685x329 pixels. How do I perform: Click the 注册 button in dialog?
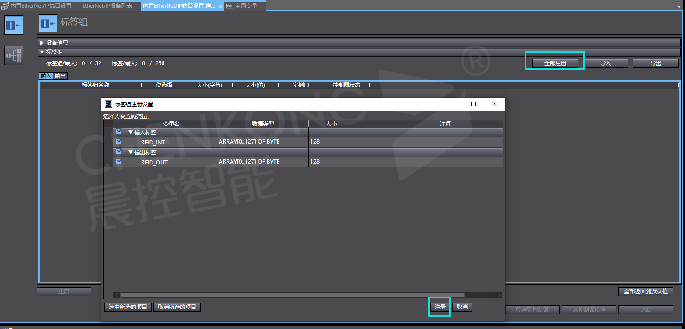click(x=440, y=307)
